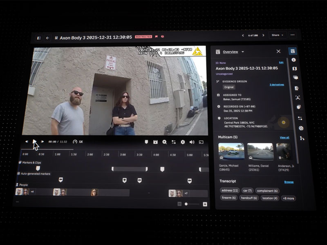Click the create clip icon in player toolbar
This screenshot has height=245, width=327.
point(155,142)
